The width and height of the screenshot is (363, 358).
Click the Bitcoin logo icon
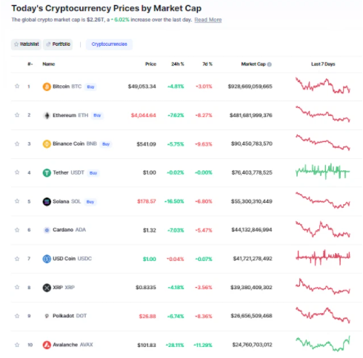coord(47,87)
